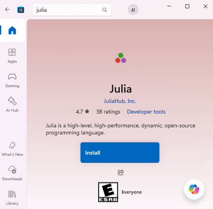The width and height of the screenshot is (213, 209).
Task: Close the Microsoft Store window
Action: 205,6
